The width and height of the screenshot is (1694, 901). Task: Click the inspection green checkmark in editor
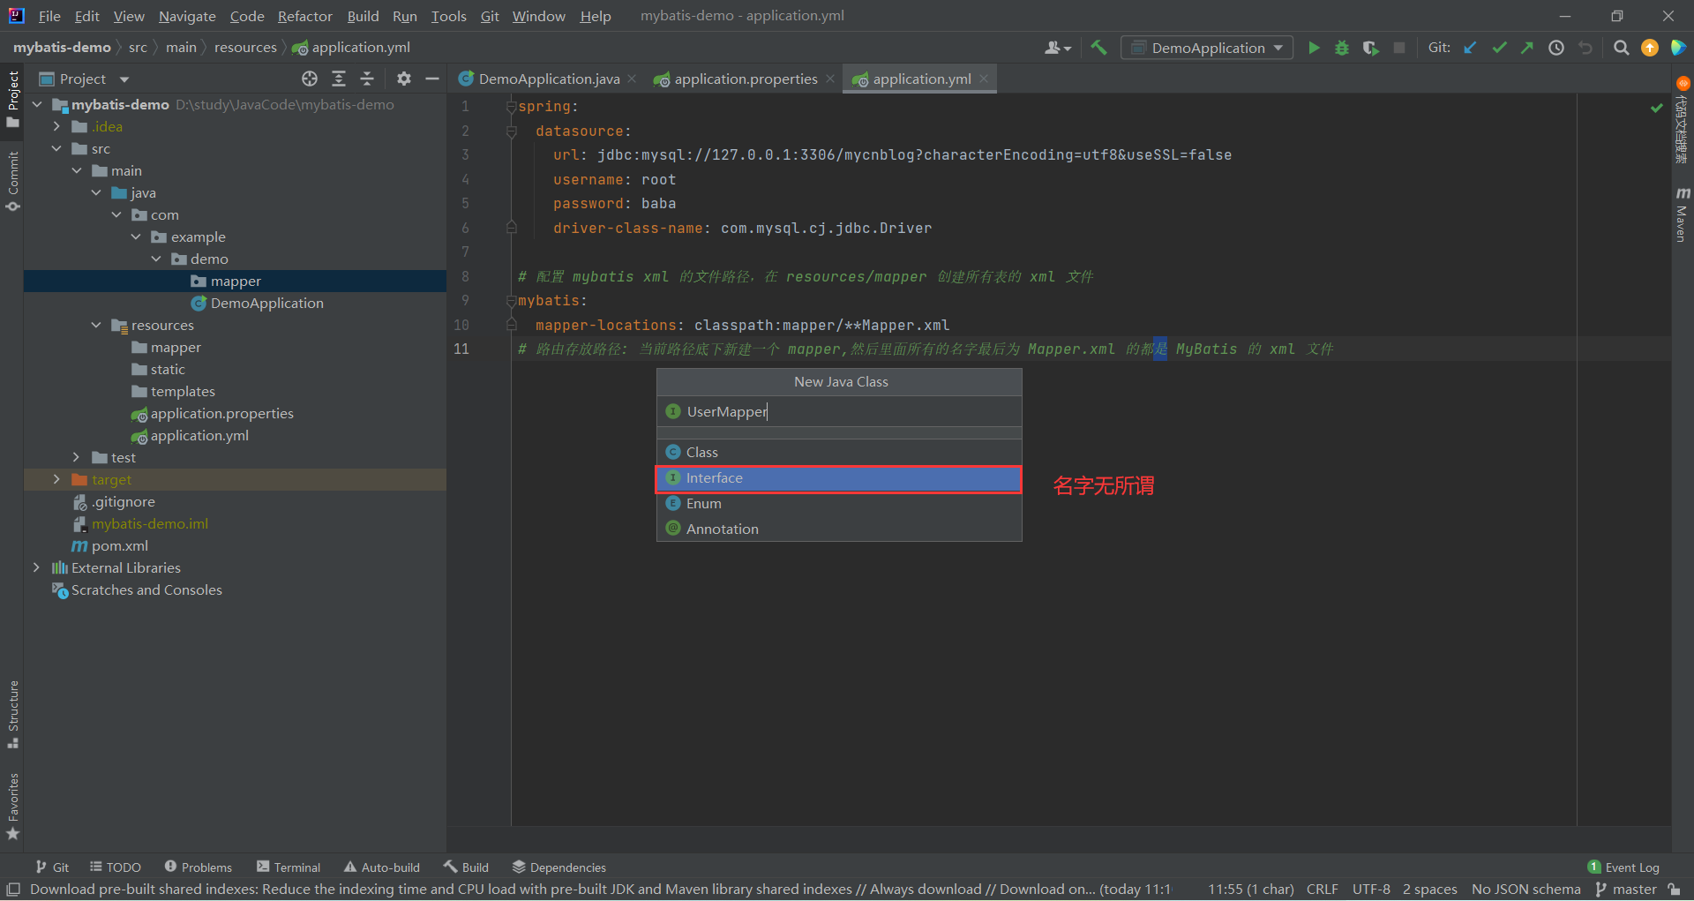point(1657,108)
